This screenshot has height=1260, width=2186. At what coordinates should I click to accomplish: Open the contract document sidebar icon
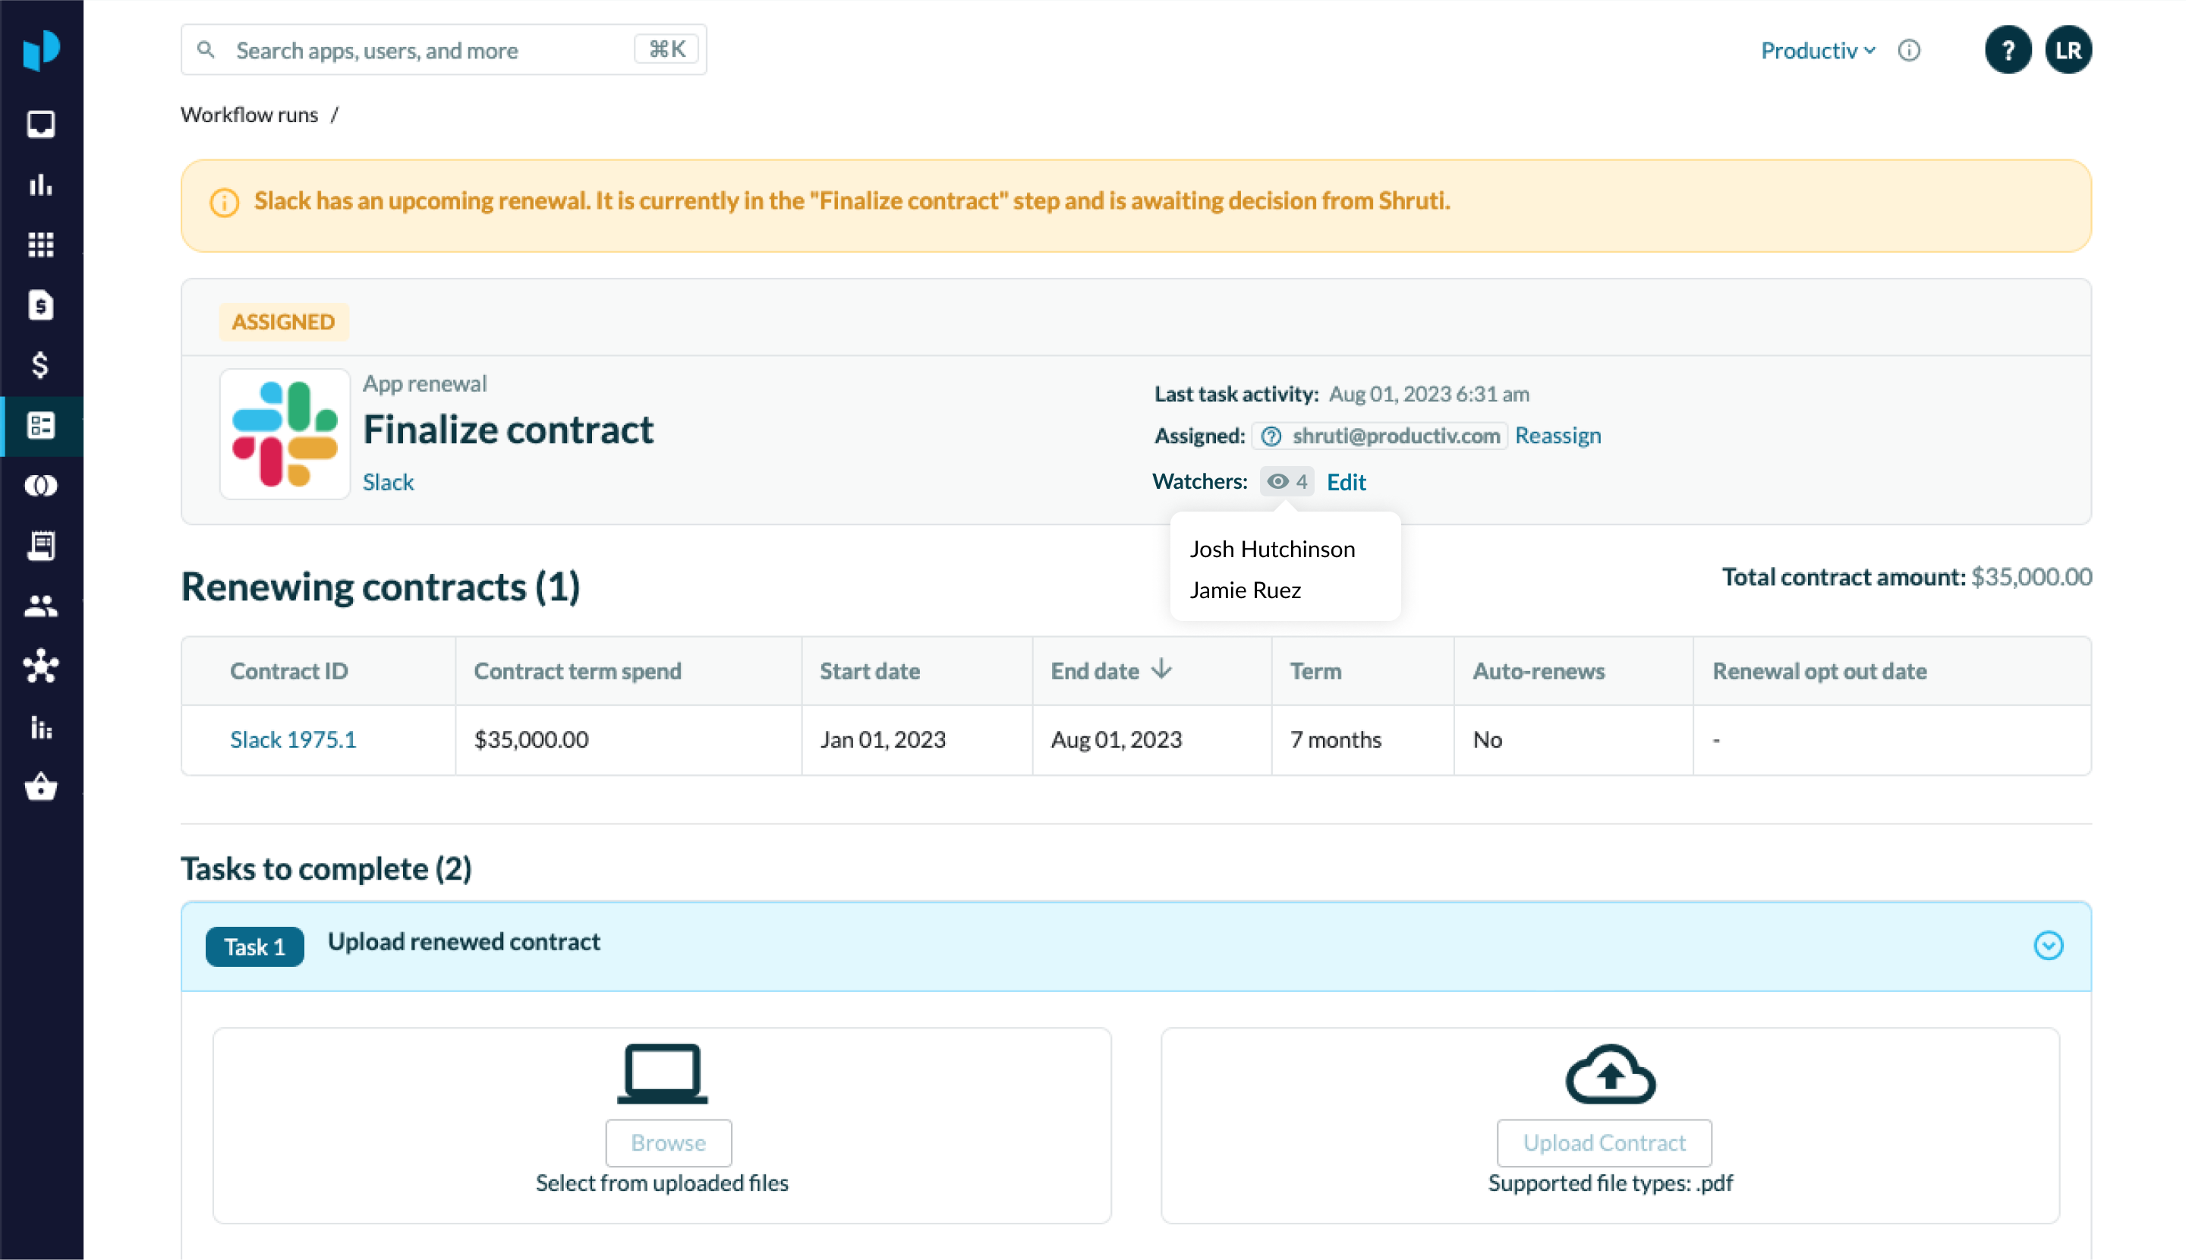click(x=41, y=304)
